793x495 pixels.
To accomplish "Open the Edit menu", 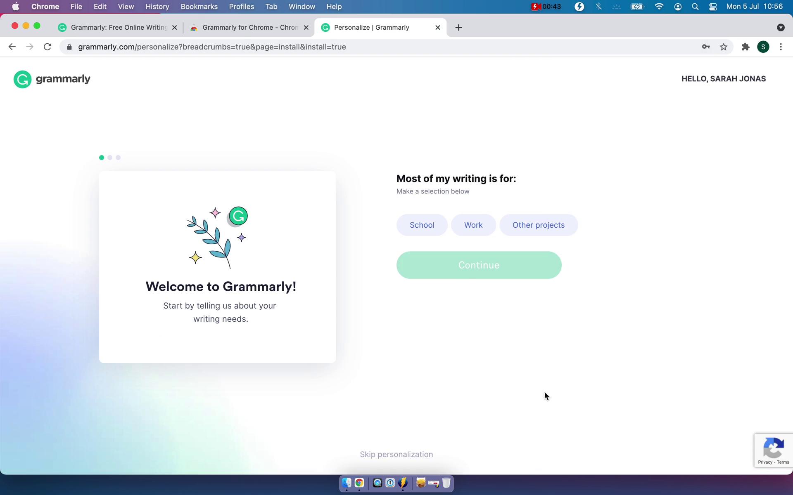I will coord(100,7).
